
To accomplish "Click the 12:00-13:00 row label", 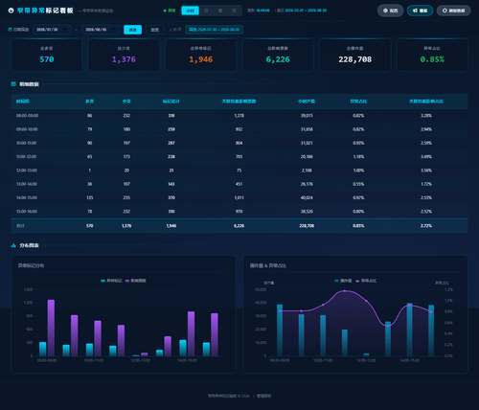I will (27, 171).
